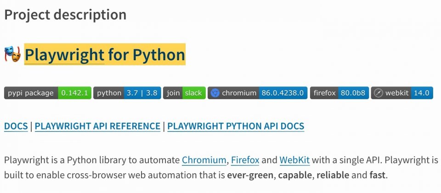Open the pypi package badge
The height and width of the screenshot is (193, 441).
(48, 93)
